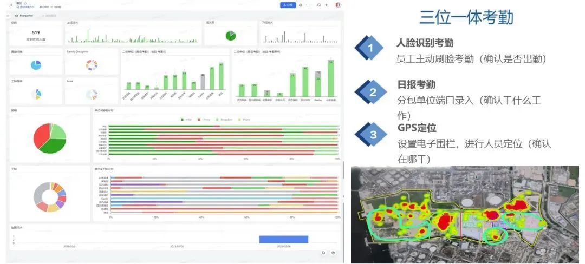Click the document icon at dashboard bottom right
Viewport: 585px width, 264px height.
pyautogui.click(x=323, y=253)
